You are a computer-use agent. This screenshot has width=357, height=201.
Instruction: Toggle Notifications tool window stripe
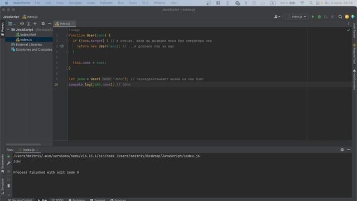[x=354, y=80]
